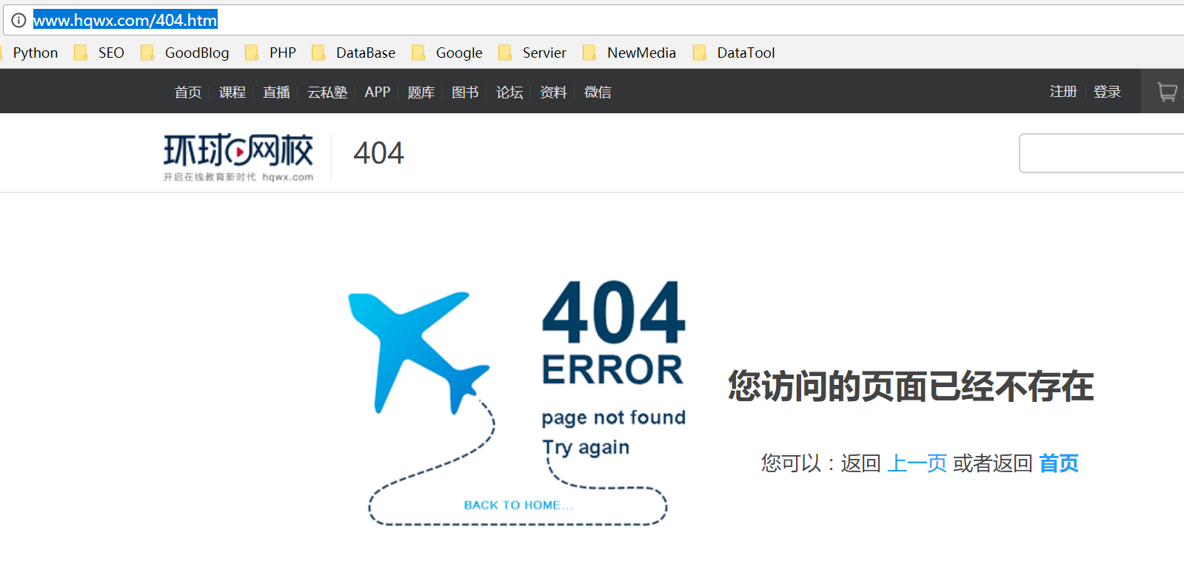Open 图书 in the top navigation
The height and width of the screenshot is (581, 1184).
click(x=466, y=92)
